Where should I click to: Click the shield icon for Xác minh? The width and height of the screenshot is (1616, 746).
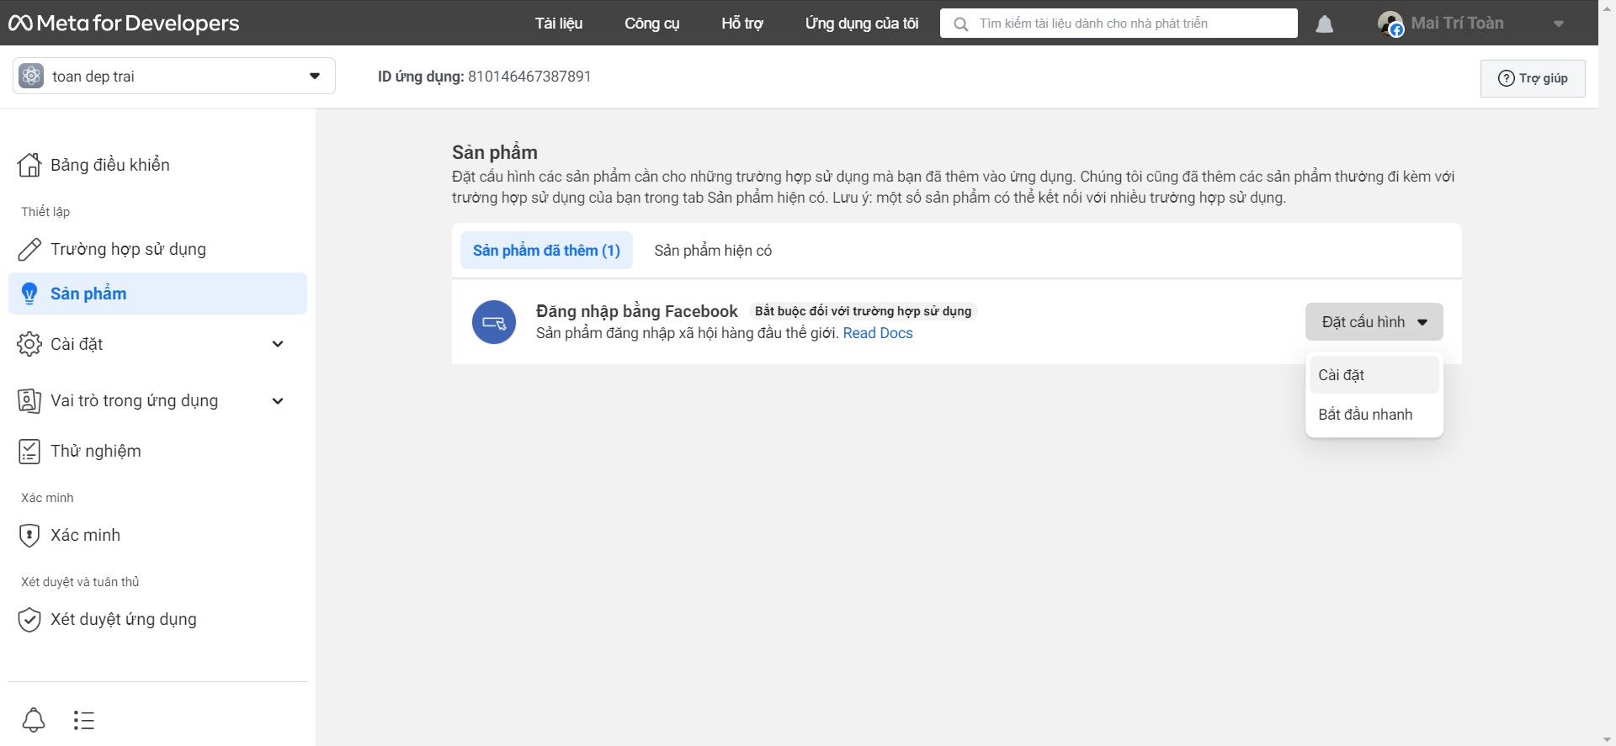29,535
